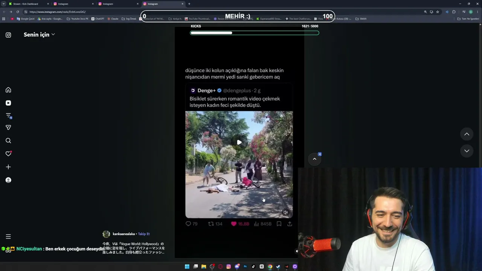This screenshot has width=482, height=271.
Task: Play the embedded bicycle video
Action: pos(239,142)
